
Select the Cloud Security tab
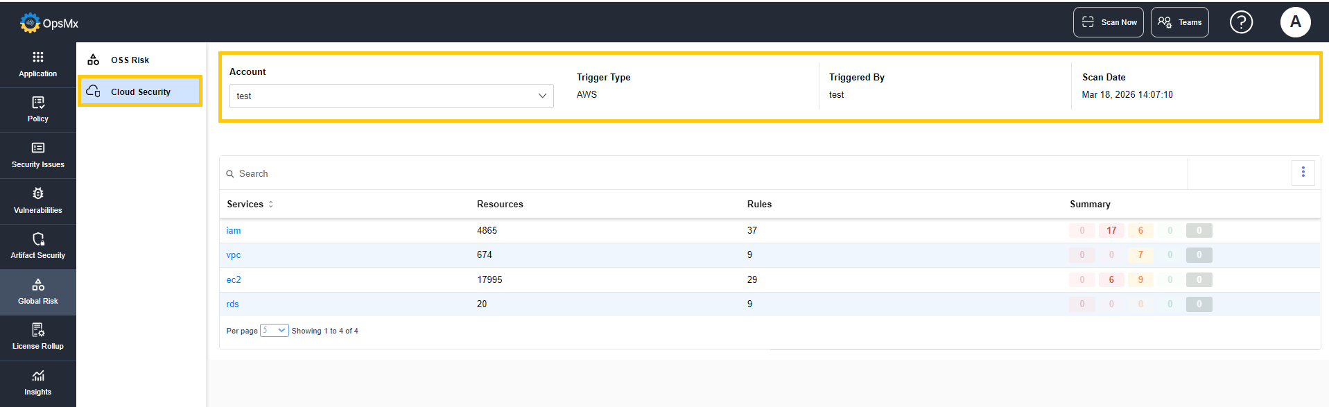point(140,92)
